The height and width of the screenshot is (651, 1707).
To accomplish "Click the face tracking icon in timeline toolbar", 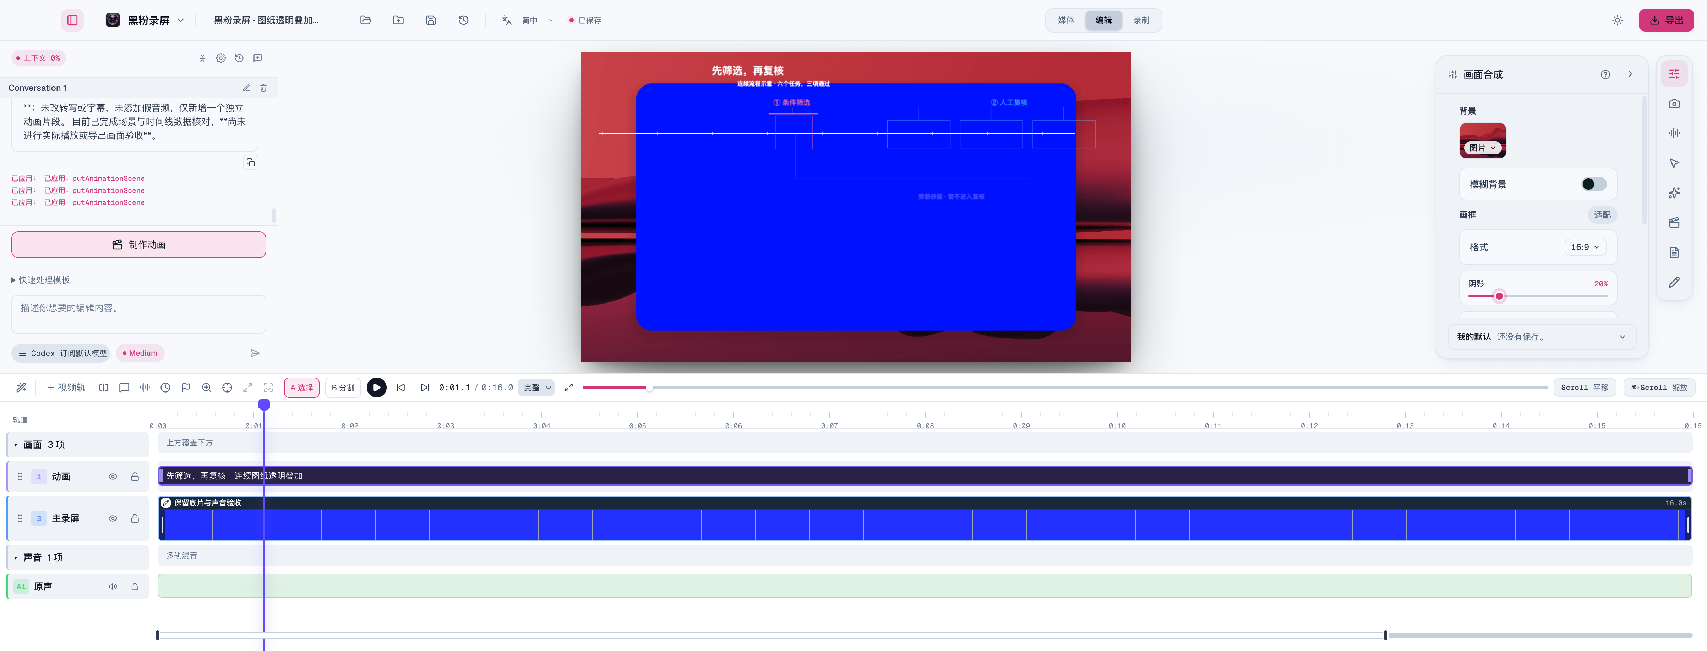I will coord(268,388).
